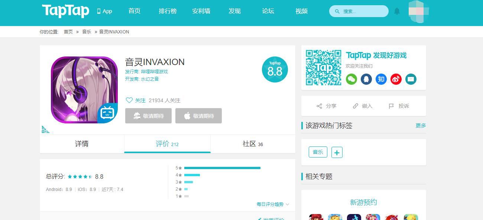Open the 安利墙 navigation item
The width and height of the screenshot is (483, 220).
201,11
